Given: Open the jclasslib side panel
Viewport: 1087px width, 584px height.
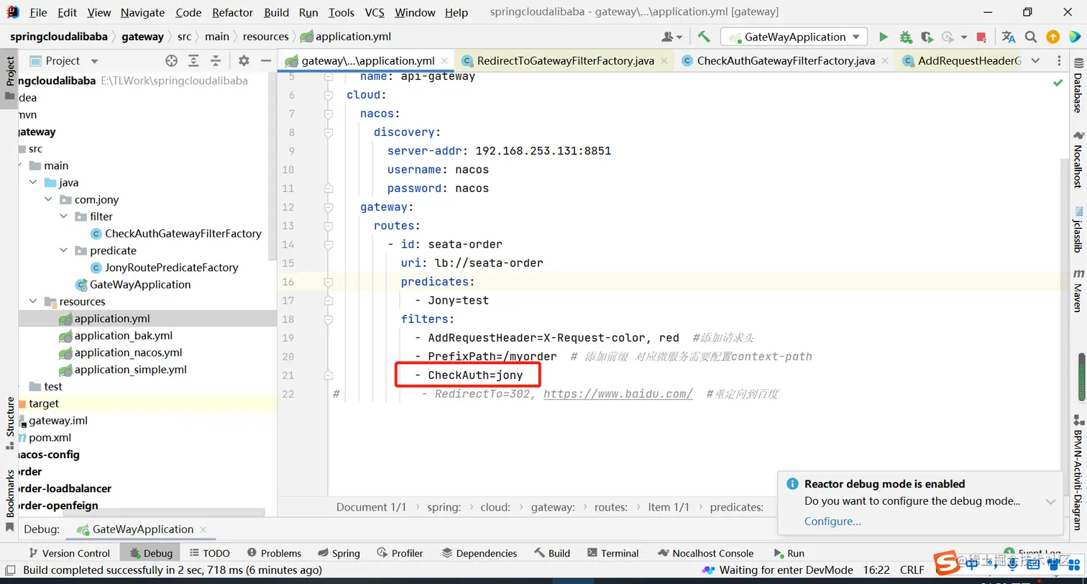Looking at the screenshot, I should tap(1078, 229).
